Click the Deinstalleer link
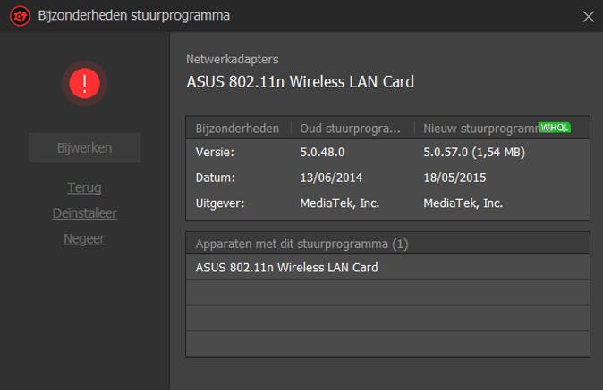The width and height of the screenshot is (603, 390). [84, 213]
